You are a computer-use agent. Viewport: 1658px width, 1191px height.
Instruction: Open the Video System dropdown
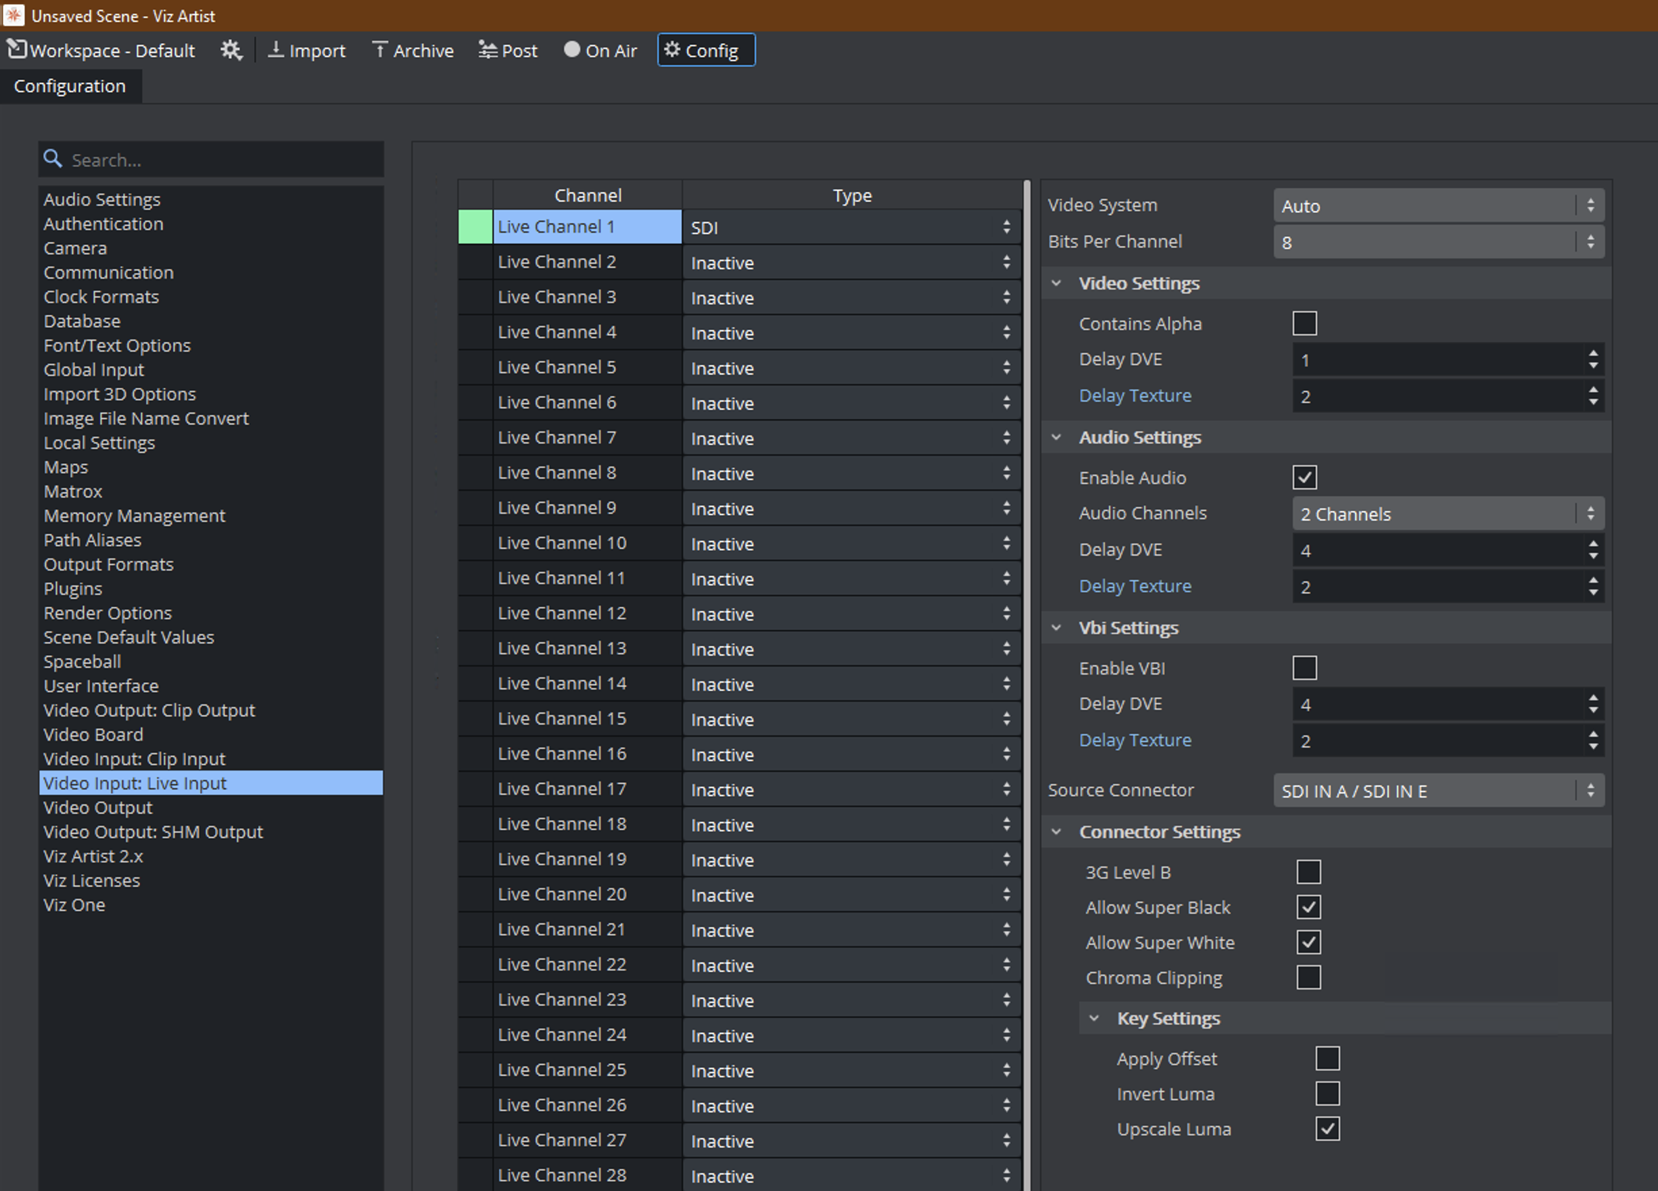click(1431, 205)
